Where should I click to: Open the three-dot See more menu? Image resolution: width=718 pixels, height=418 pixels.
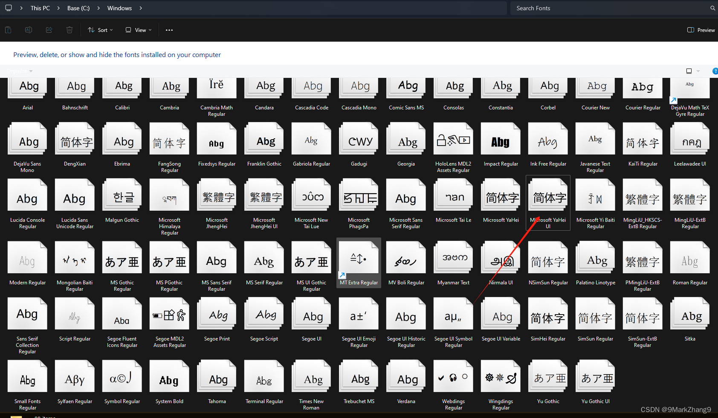[169, 30]
